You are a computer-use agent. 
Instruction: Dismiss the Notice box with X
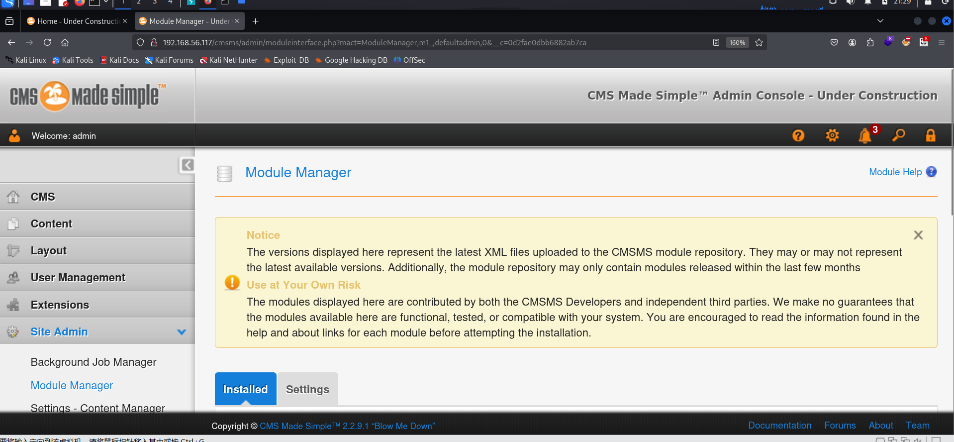click(x=918, y=235)
